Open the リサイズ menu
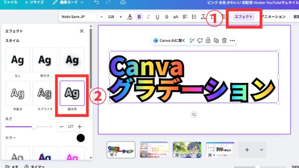The image size is (299, 168). [34, 2]
